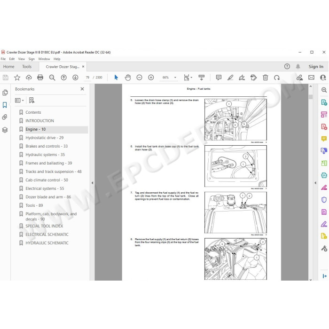Open the Comment tool in right pane

click(x=324, y=139)
